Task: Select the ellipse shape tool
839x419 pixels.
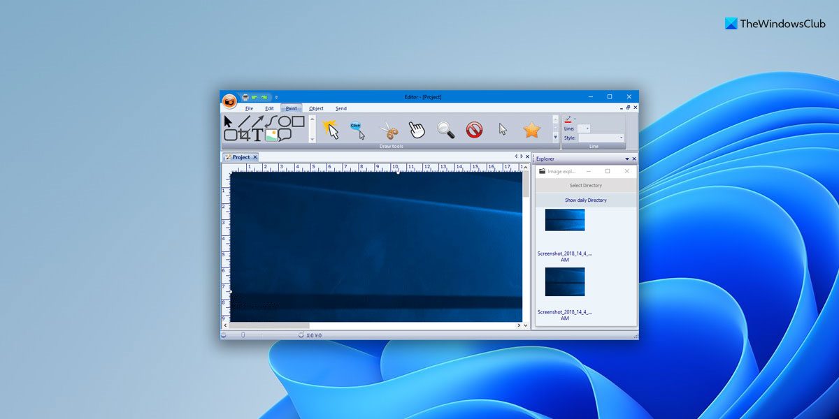Action: coord(285,122)
